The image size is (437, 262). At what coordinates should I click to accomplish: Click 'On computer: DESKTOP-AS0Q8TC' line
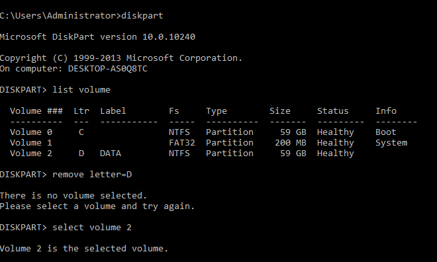click(x=73, y=69)
